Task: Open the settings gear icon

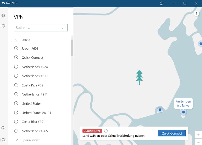Action: coord(3,140)
